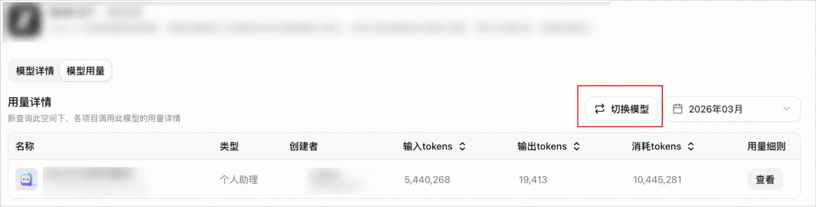Expand the month picker chevron arrow
Image resolution: width=816 pixels, height=207 pixels.
[786, 109]
